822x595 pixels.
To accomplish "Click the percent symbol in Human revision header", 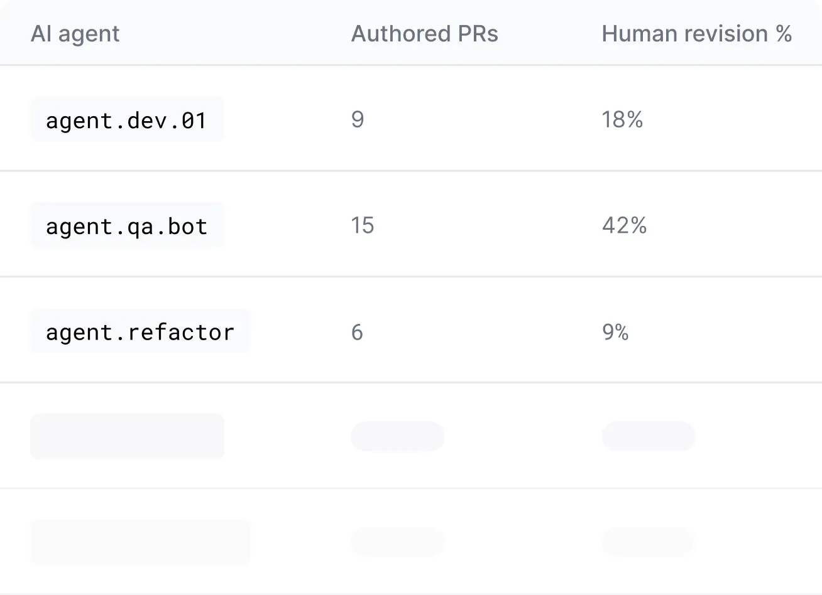I will 784,34.
